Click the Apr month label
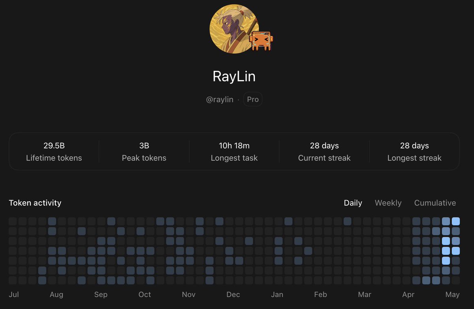Viewport: 474px width, 309px height. 408,294
